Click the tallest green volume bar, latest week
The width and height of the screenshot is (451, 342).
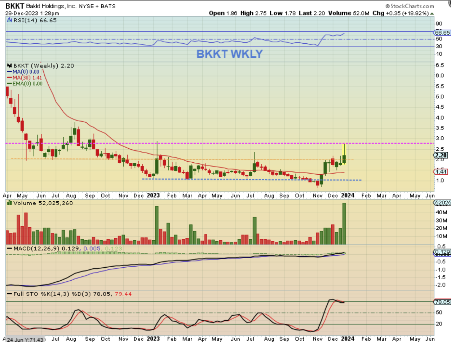[344, 224]
